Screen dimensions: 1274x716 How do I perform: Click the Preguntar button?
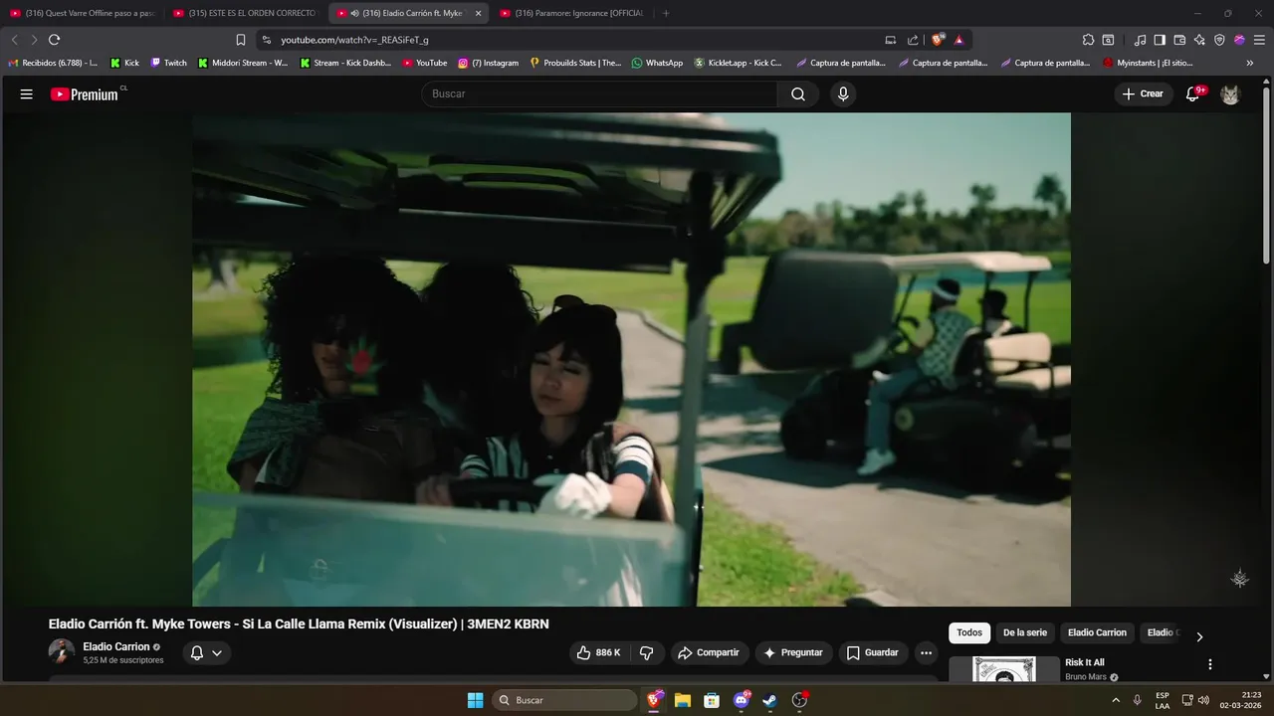(x=792, y=652)
